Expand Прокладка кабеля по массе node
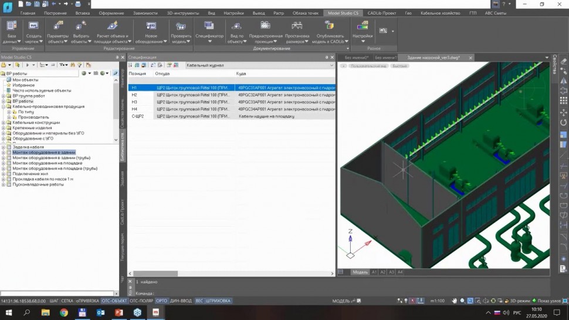 4,179
